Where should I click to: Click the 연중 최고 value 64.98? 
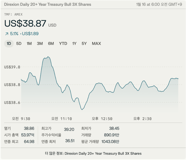pyautogui.click(x=29, y=141)
